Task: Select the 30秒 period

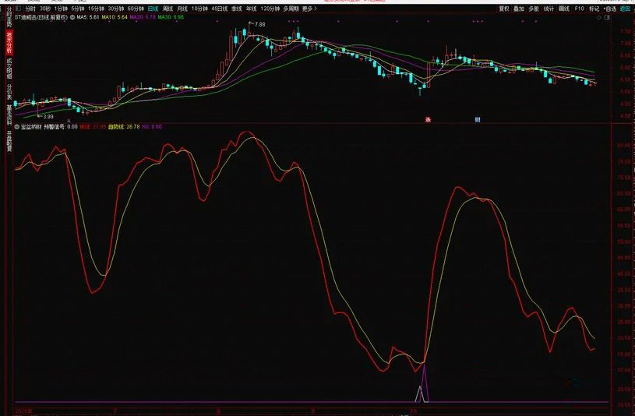Action: pyautogui.click(x=45, y=9)
